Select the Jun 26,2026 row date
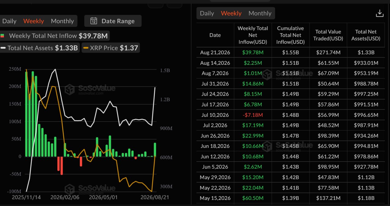The width and height of the screenshot is (390, 206). click(215, 136)
